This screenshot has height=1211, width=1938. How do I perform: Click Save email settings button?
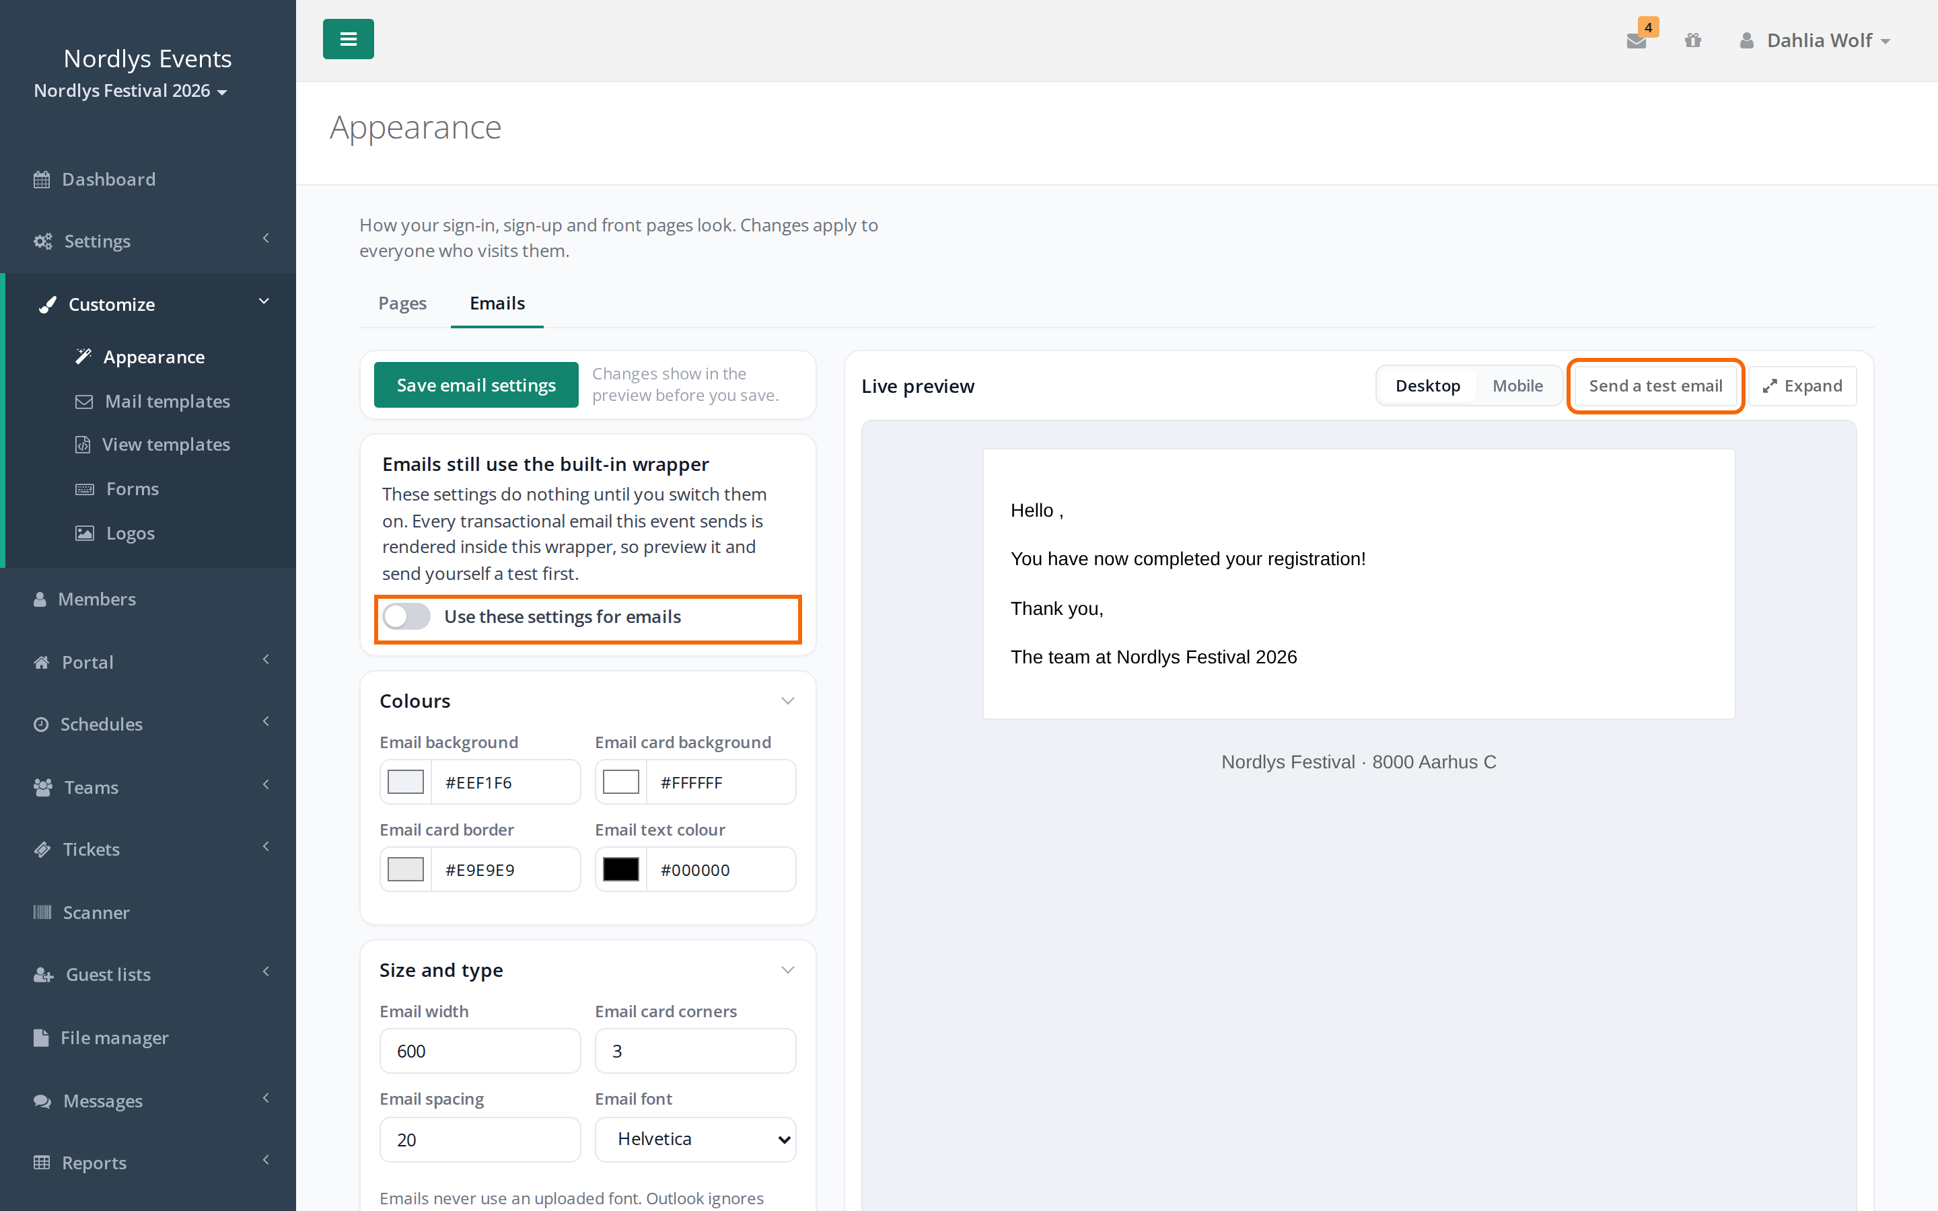[476, 386]
